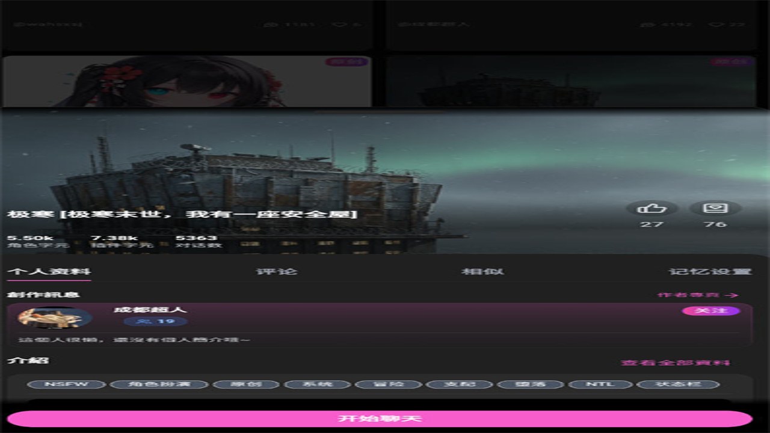770x433 pixels.
Task: Choose the 原创 tag chip
Action: (246, 384)
